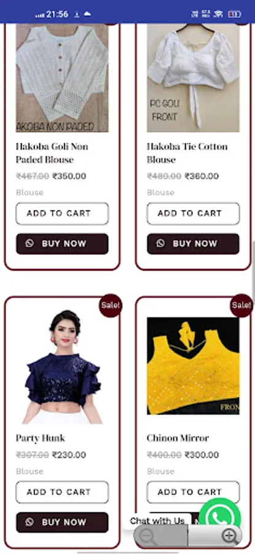Tap the Wi-Fi icon in status bar

pyautogui.click(x=219, y=14)
